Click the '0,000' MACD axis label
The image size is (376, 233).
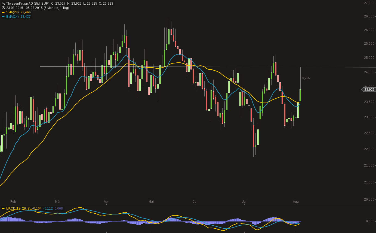[370, 221]
